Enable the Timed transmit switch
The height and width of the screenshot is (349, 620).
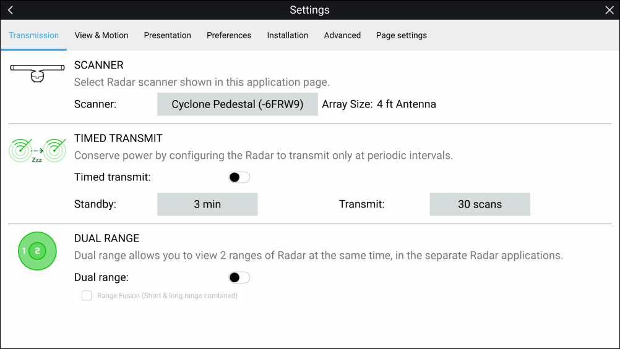239,177
